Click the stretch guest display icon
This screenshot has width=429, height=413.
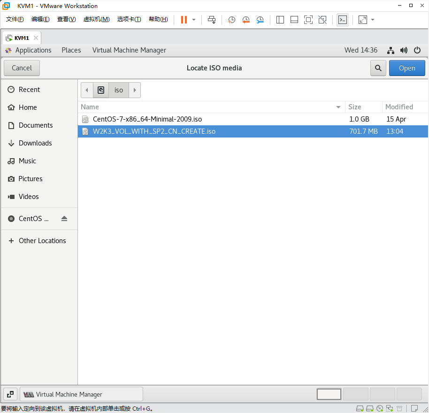[363, 20]
